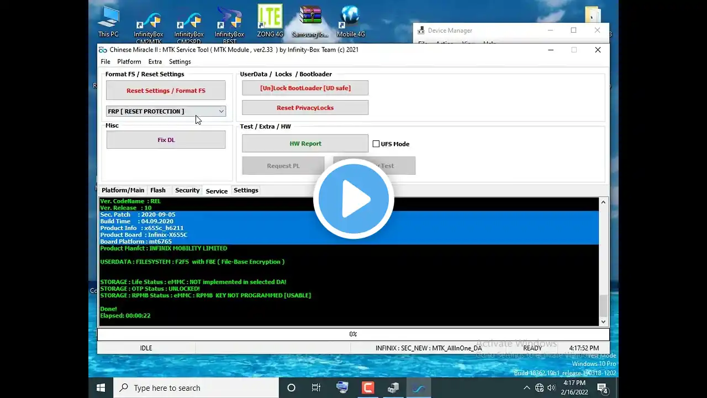This screenshot has width=707, height=398.
Task: Launch Mobile 4G desktop shortcut
Action: tap(351, 22)
